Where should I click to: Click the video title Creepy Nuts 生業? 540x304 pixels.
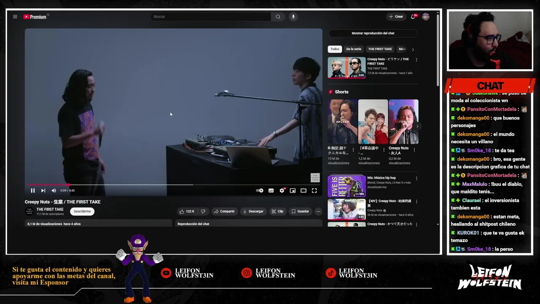pyautogui.click(x=62, y=202)
